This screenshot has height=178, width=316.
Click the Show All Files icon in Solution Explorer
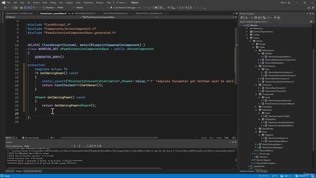pyautogui.click(x=259, y=18)
